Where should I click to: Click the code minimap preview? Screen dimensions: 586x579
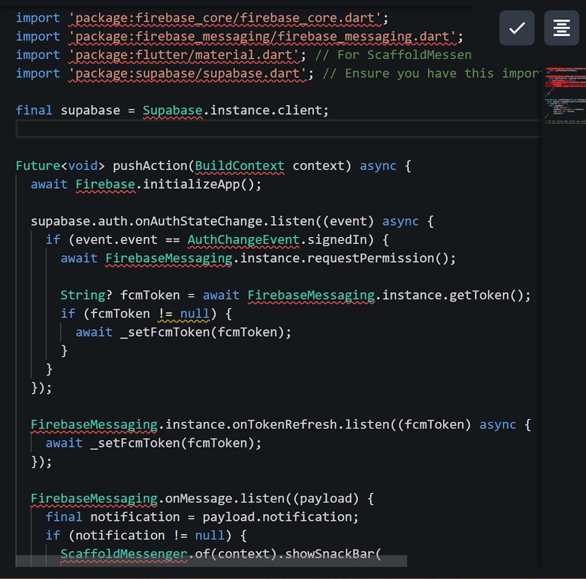[565, 96]
